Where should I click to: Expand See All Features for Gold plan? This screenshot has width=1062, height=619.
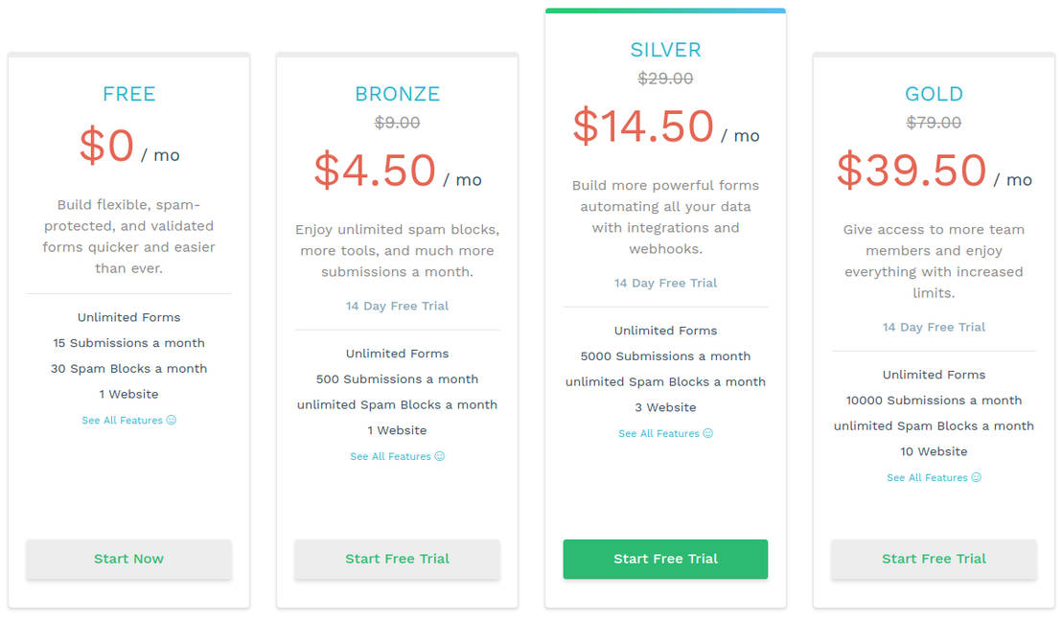tap(927, 478)
